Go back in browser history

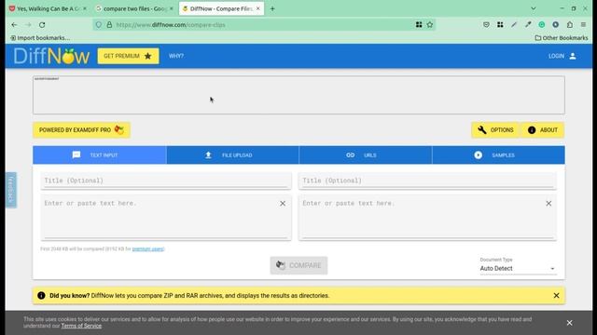15,25
